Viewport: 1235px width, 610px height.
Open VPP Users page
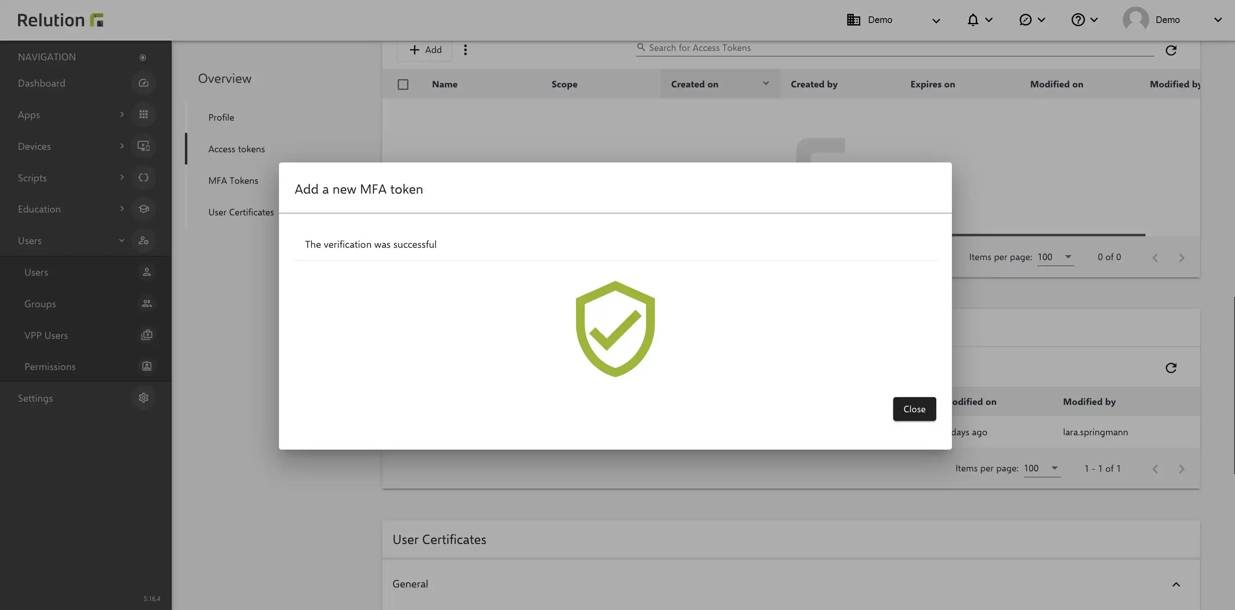46,336
